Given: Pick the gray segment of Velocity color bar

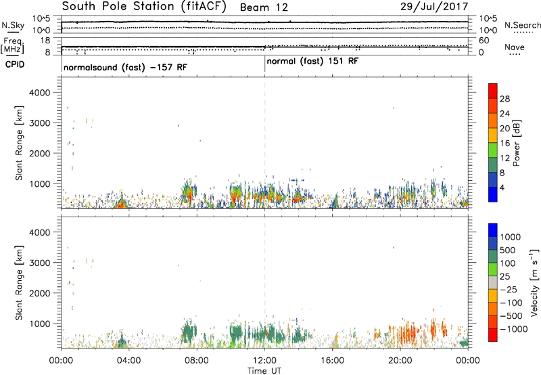Looking at the screenshot, I should [493, 283].
